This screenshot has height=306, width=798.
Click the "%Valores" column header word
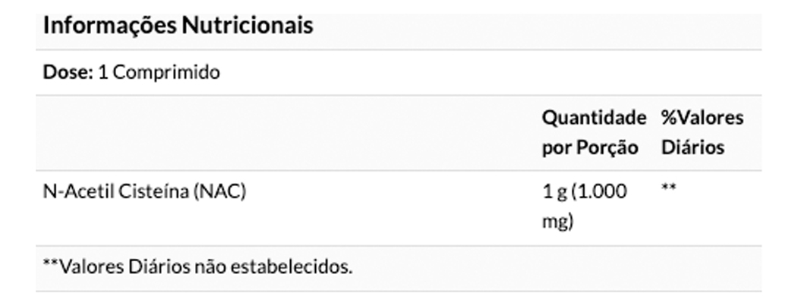702,118
